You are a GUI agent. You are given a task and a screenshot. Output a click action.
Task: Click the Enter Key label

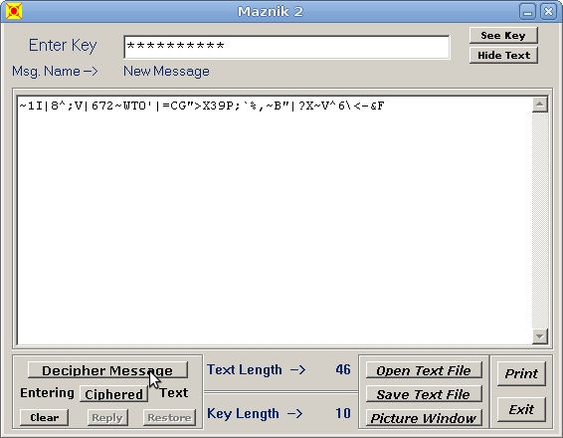pyautogui.click(x=63, y=45)
